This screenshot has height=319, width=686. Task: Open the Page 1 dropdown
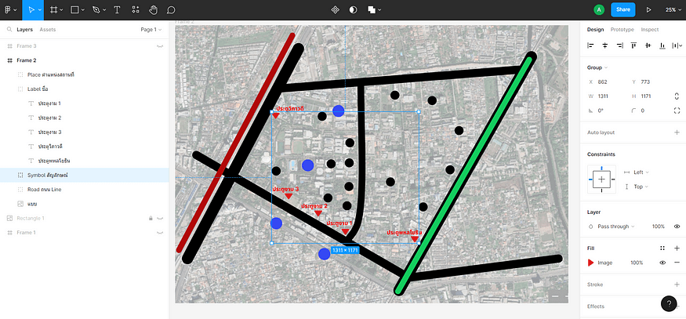coord(151,30)
